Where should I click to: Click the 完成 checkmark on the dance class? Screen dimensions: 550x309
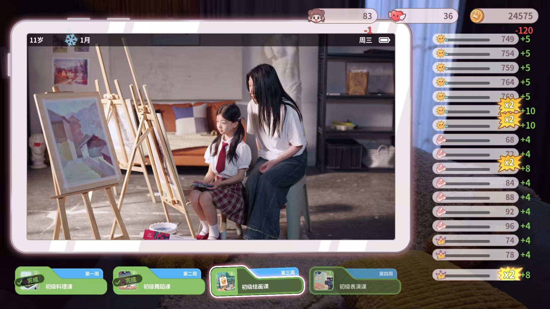(x=127, y=280)
